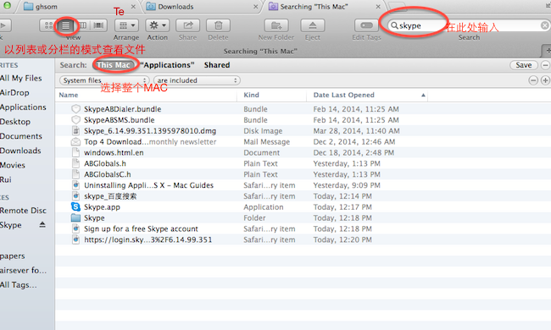The height and width of the screenshot is (330, 551).
Task: Select Uninstalling Appli...S X - Mac Guides item
Action: point(148,185)
